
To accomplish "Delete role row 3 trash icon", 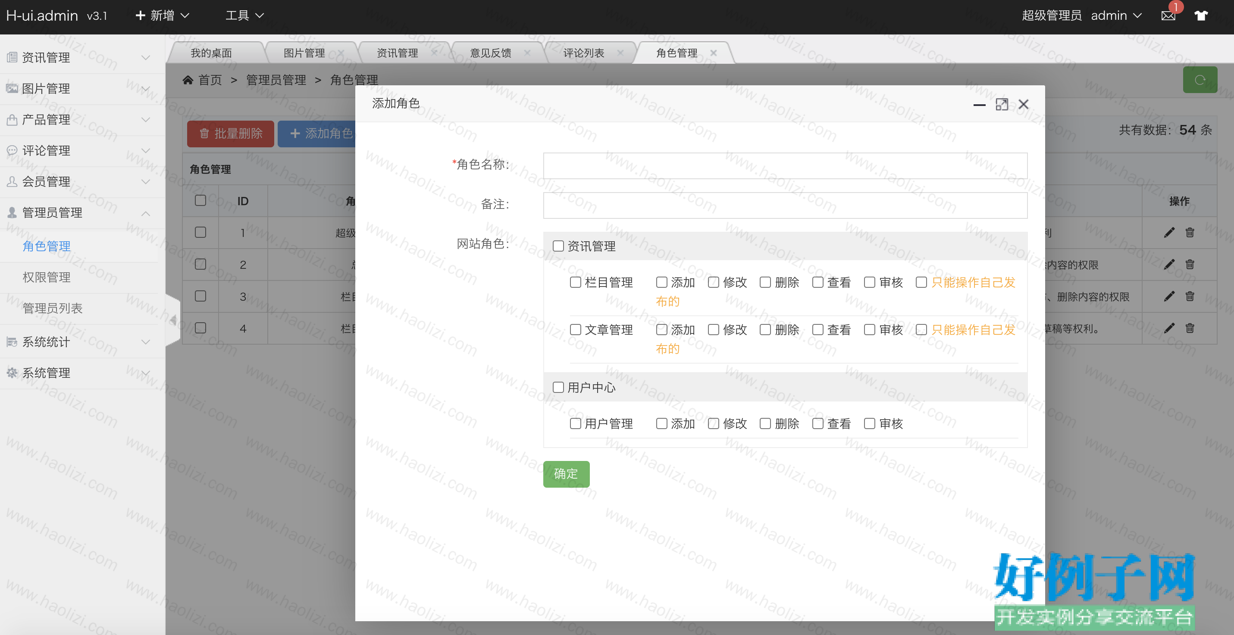I will tap(1190, 296).
